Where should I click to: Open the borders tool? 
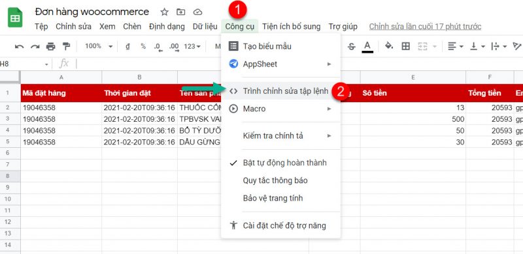(405, 46)
